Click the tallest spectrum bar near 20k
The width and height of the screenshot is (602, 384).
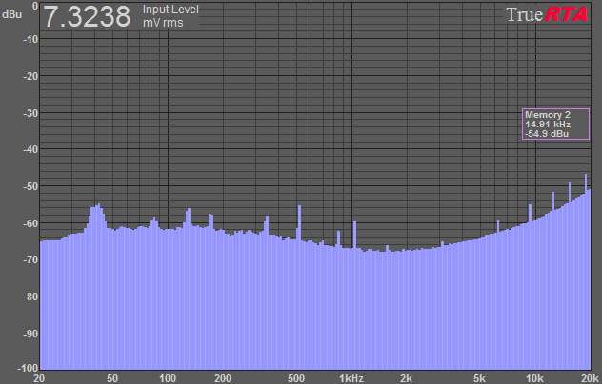click(x=586, y=181)
